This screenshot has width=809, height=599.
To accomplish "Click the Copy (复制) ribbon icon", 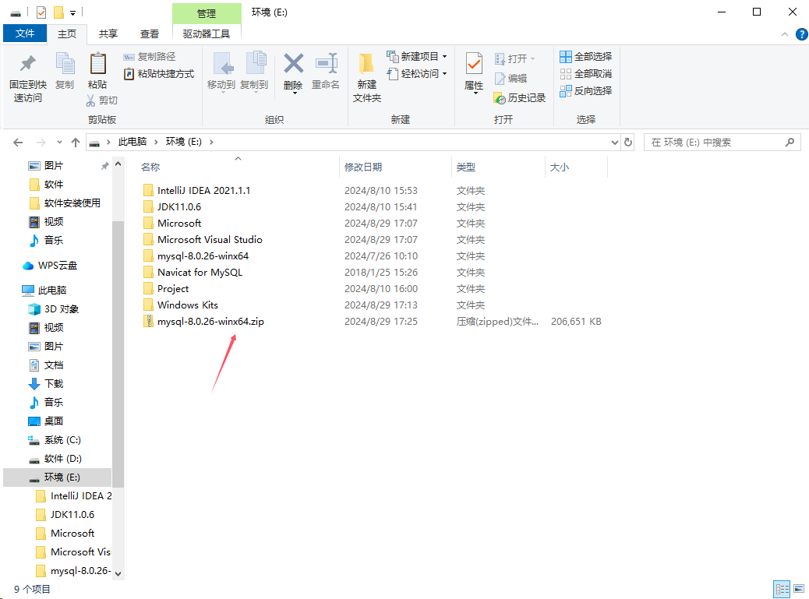I will (65, 71).
